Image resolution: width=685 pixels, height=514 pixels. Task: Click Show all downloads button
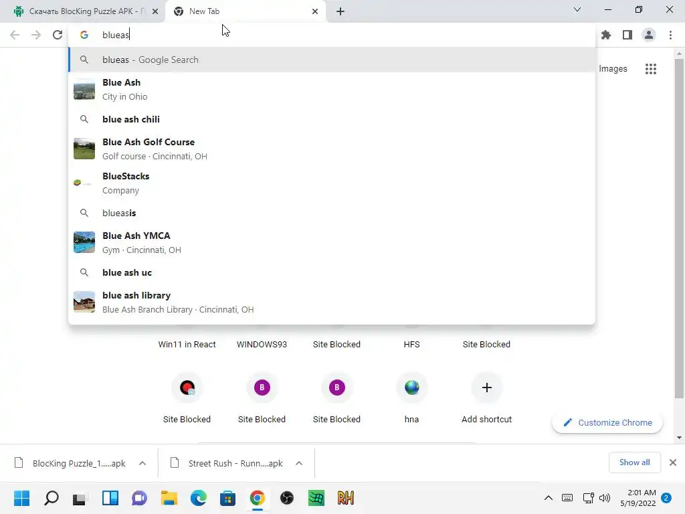(634, 462)
